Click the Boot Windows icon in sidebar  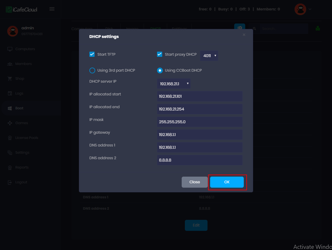click(10, 108)
